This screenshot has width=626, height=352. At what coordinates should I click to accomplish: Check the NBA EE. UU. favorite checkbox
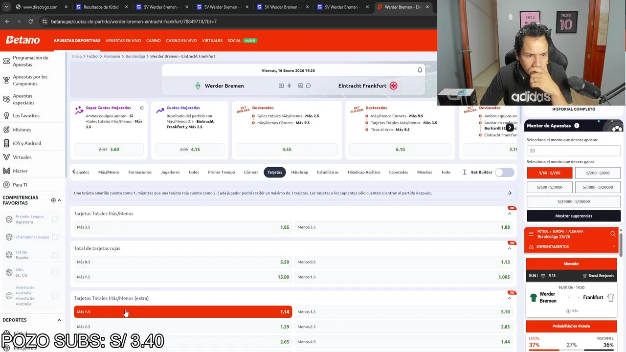tap(55, 272)
